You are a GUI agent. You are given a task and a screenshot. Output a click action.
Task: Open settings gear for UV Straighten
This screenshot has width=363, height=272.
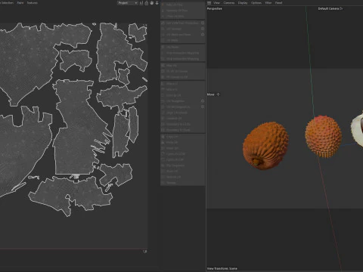click(x=203, y=101)
